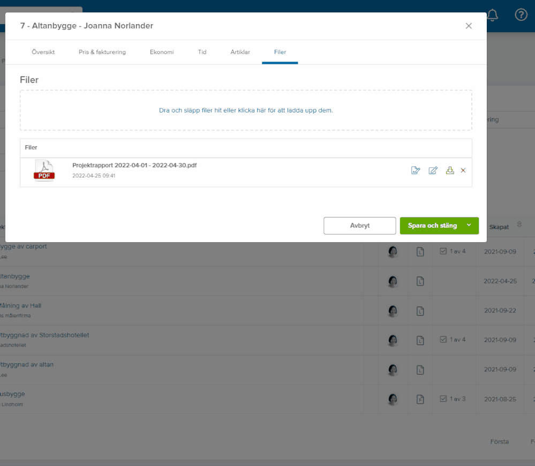
Task: Click the edit file name pencil icon
Action: pyautogui.click(x=433, y=170)
